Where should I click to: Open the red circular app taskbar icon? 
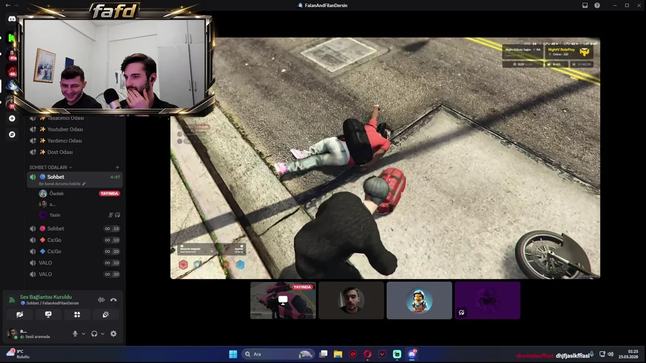coord(353,354)
